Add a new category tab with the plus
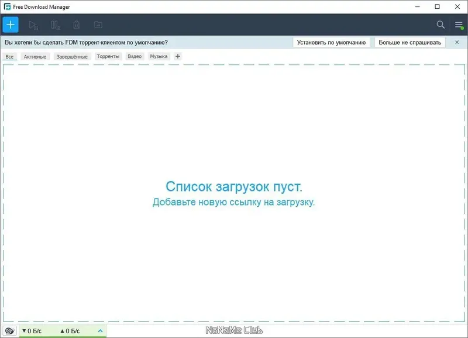 pyautogui.click(x=177, y=56)
